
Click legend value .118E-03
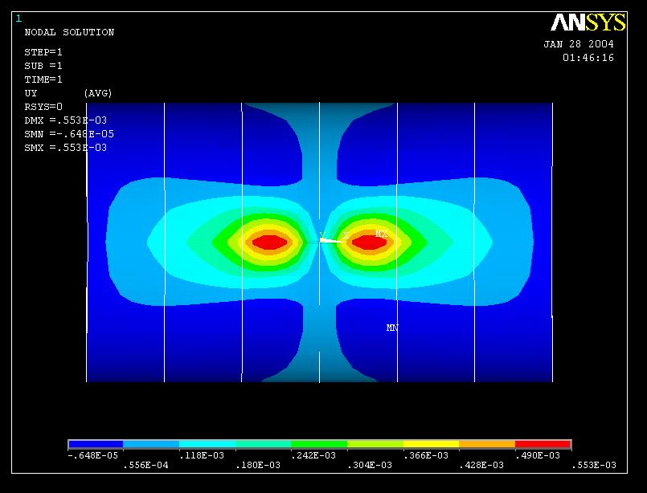tap(202, 455)
